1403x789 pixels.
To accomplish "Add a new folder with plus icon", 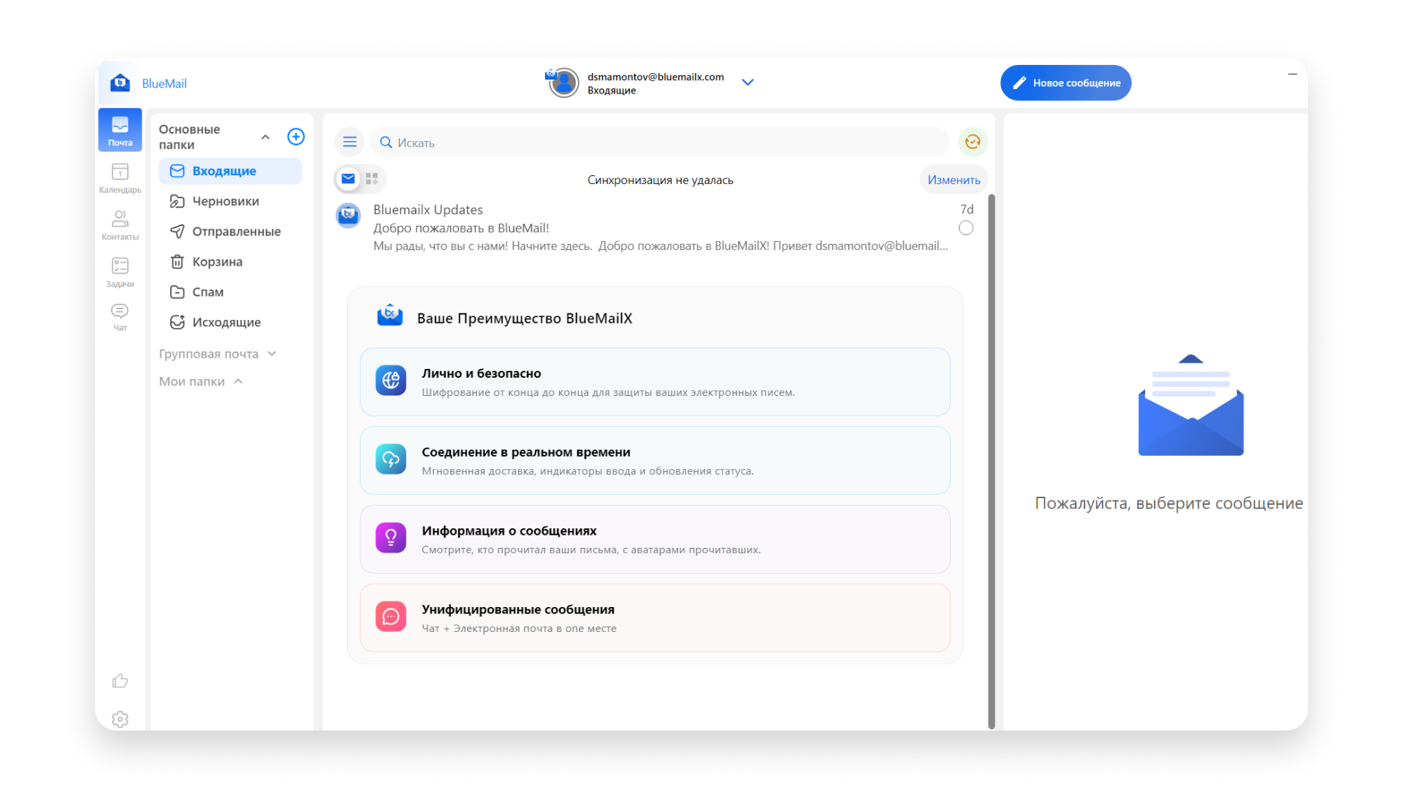I will click(x=296, y=137).
